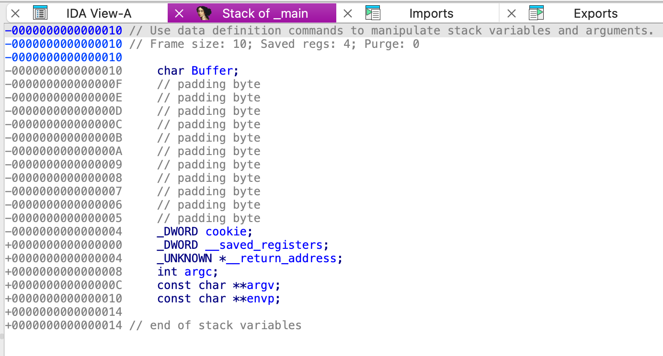Open the Exports tab label

(595, 13)
